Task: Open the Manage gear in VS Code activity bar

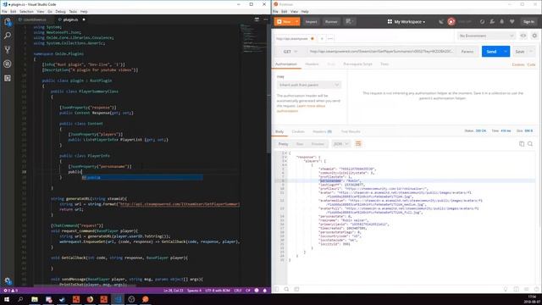Action: tap(8, 280)
